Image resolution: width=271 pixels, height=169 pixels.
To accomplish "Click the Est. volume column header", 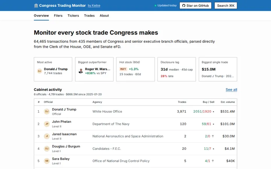I will click(228, 102).
